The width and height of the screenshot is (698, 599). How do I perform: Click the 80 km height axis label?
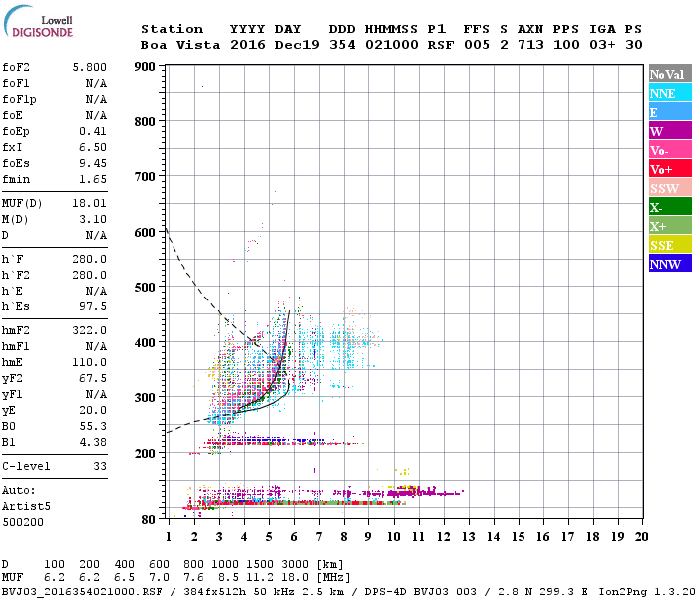coord(149,520)
